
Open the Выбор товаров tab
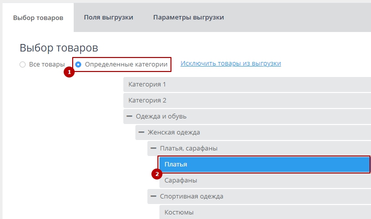coord(38,17)
